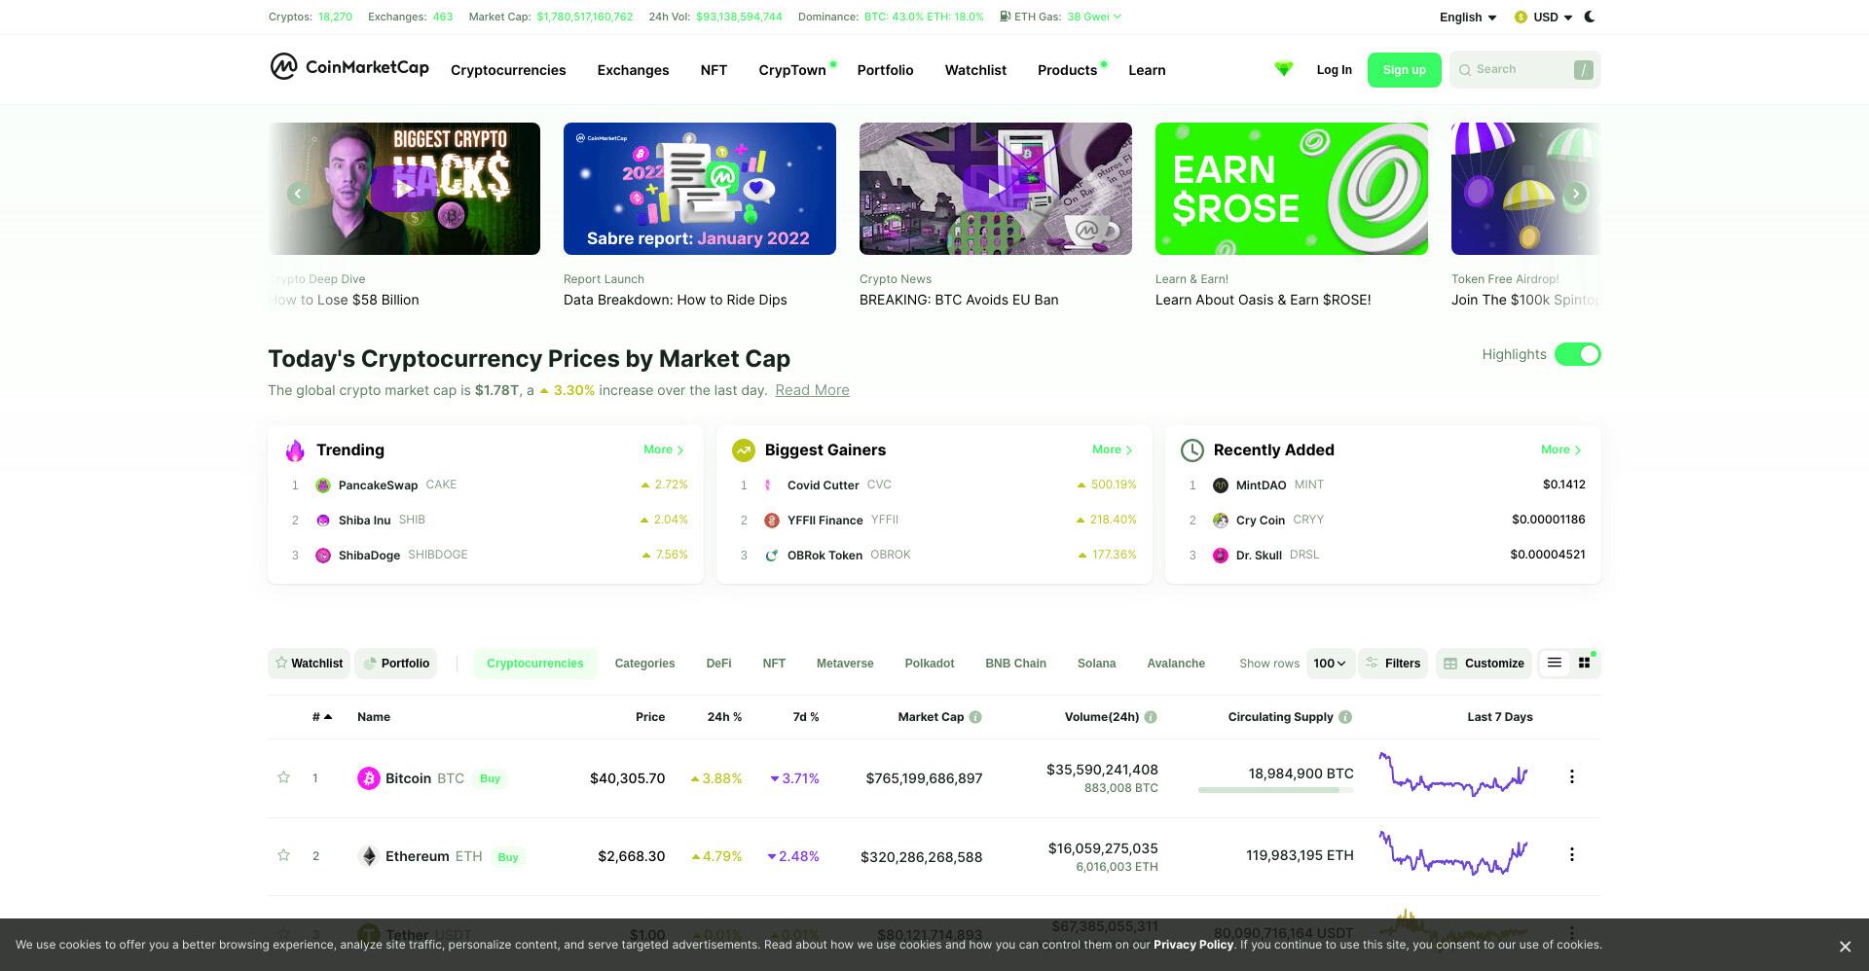Screen dimensions: 1869x971
Task: Open Bitcoin row three-dot options menu
Action: coord(1571,776)
